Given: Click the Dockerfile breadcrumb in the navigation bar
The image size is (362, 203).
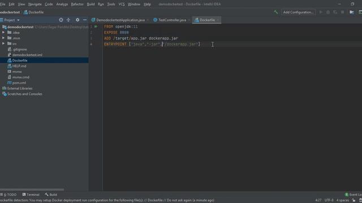Looking at the screenshot, I should click(34, 12).
